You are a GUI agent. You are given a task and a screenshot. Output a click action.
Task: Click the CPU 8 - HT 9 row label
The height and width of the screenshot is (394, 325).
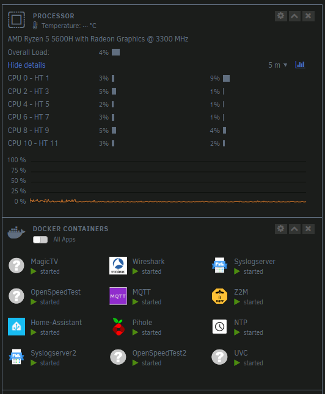(28, 131)
